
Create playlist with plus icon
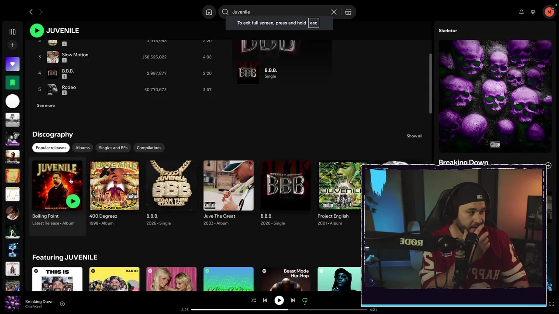(13, 45)
